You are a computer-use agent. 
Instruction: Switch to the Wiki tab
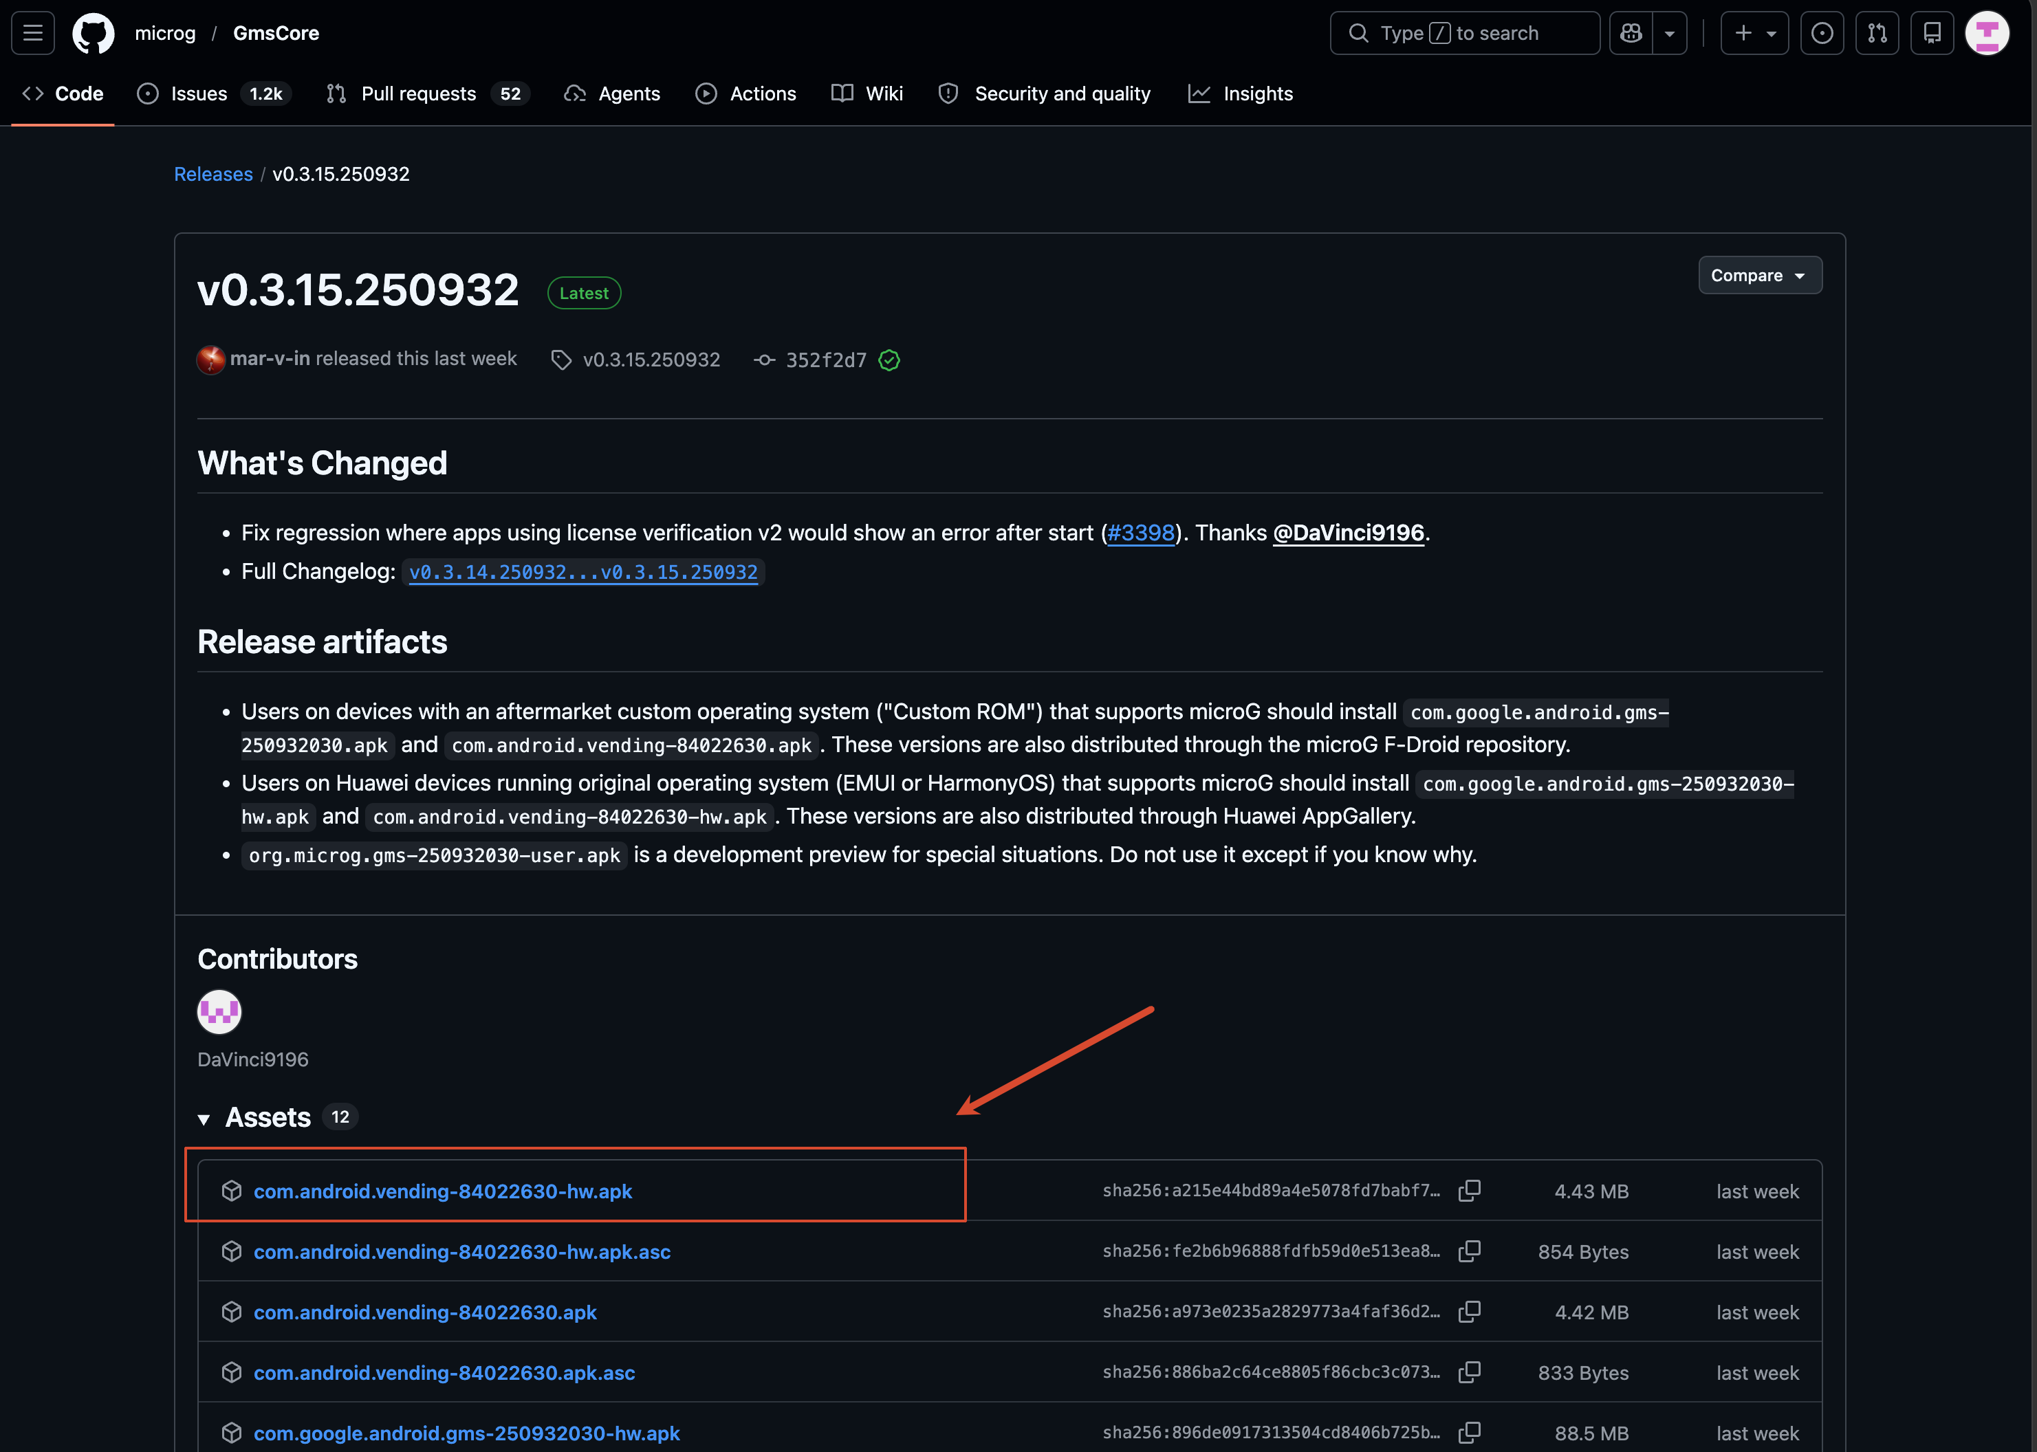tap(867, 94)
